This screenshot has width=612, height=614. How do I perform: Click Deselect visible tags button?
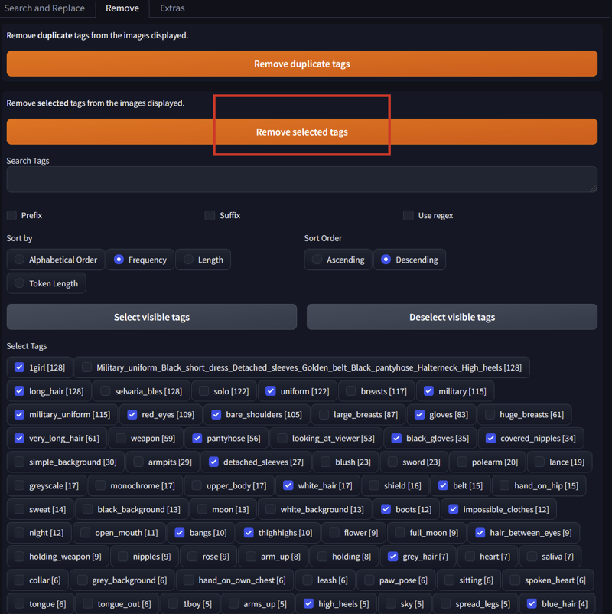[x=452, y=317]
